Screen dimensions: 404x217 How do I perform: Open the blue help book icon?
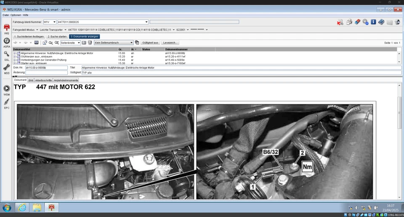[x=381, y=22]
